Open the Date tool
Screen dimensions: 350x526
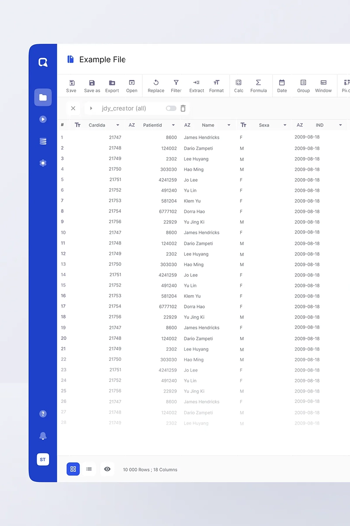(282, 86)
